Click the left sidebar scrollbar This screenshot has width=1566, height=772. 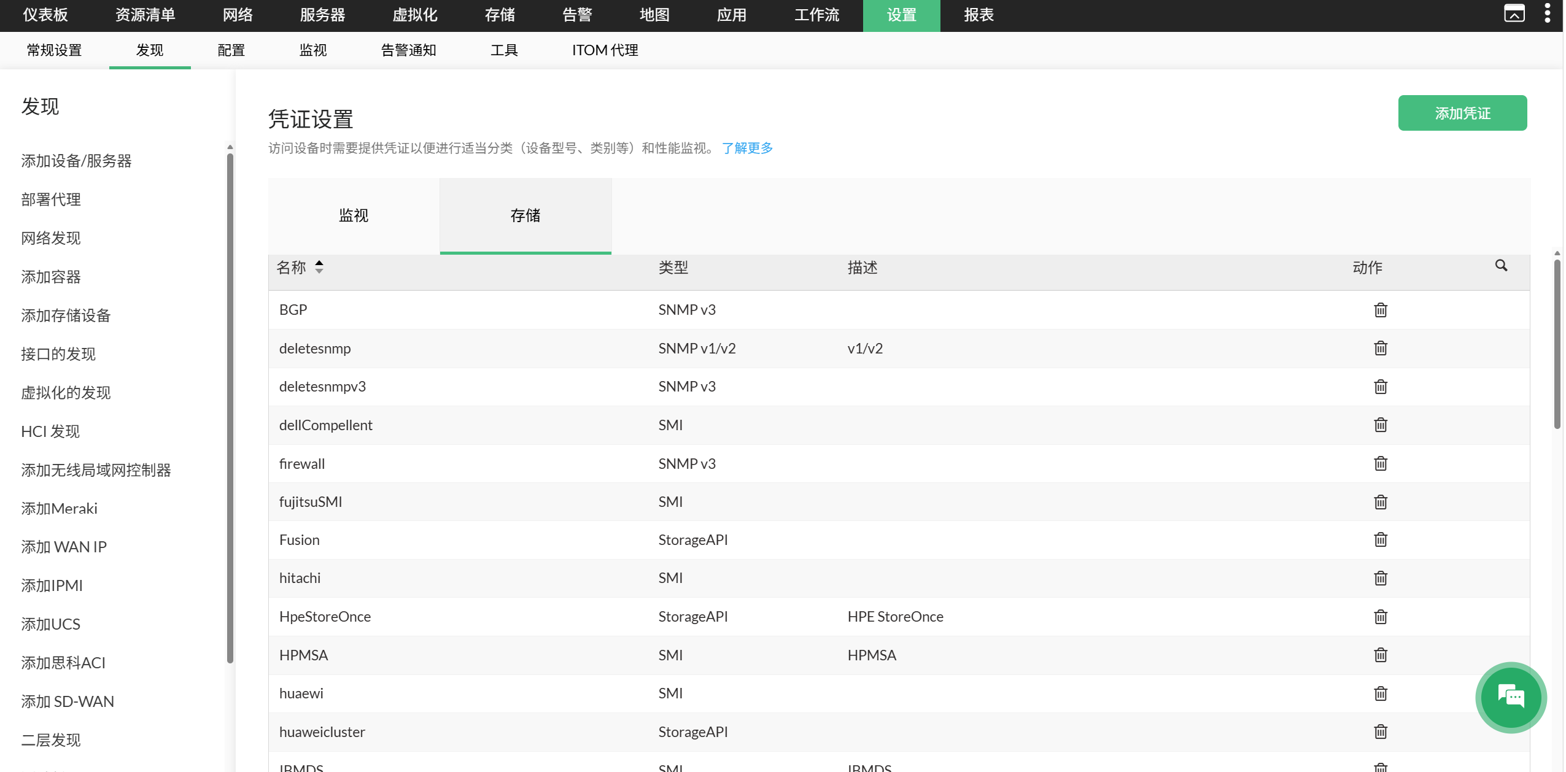point(230,408)
